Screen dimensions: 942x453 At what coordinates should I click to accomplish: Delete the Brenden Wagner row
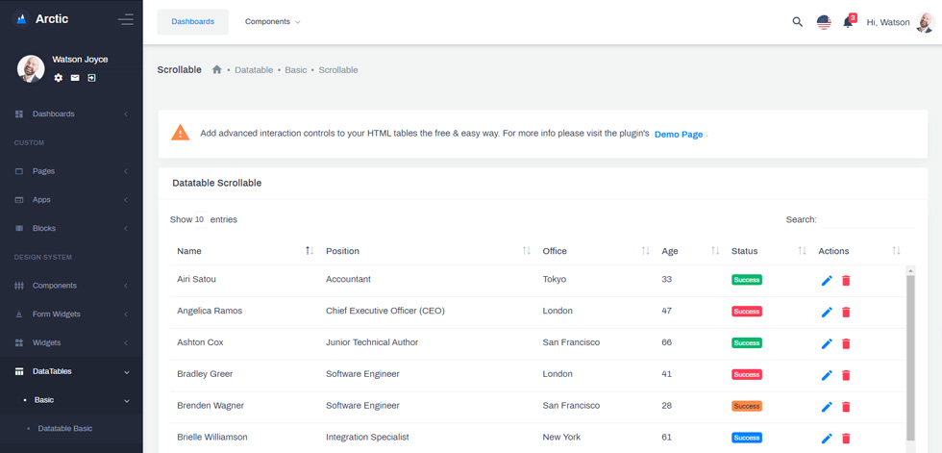[x=846, y=407]
